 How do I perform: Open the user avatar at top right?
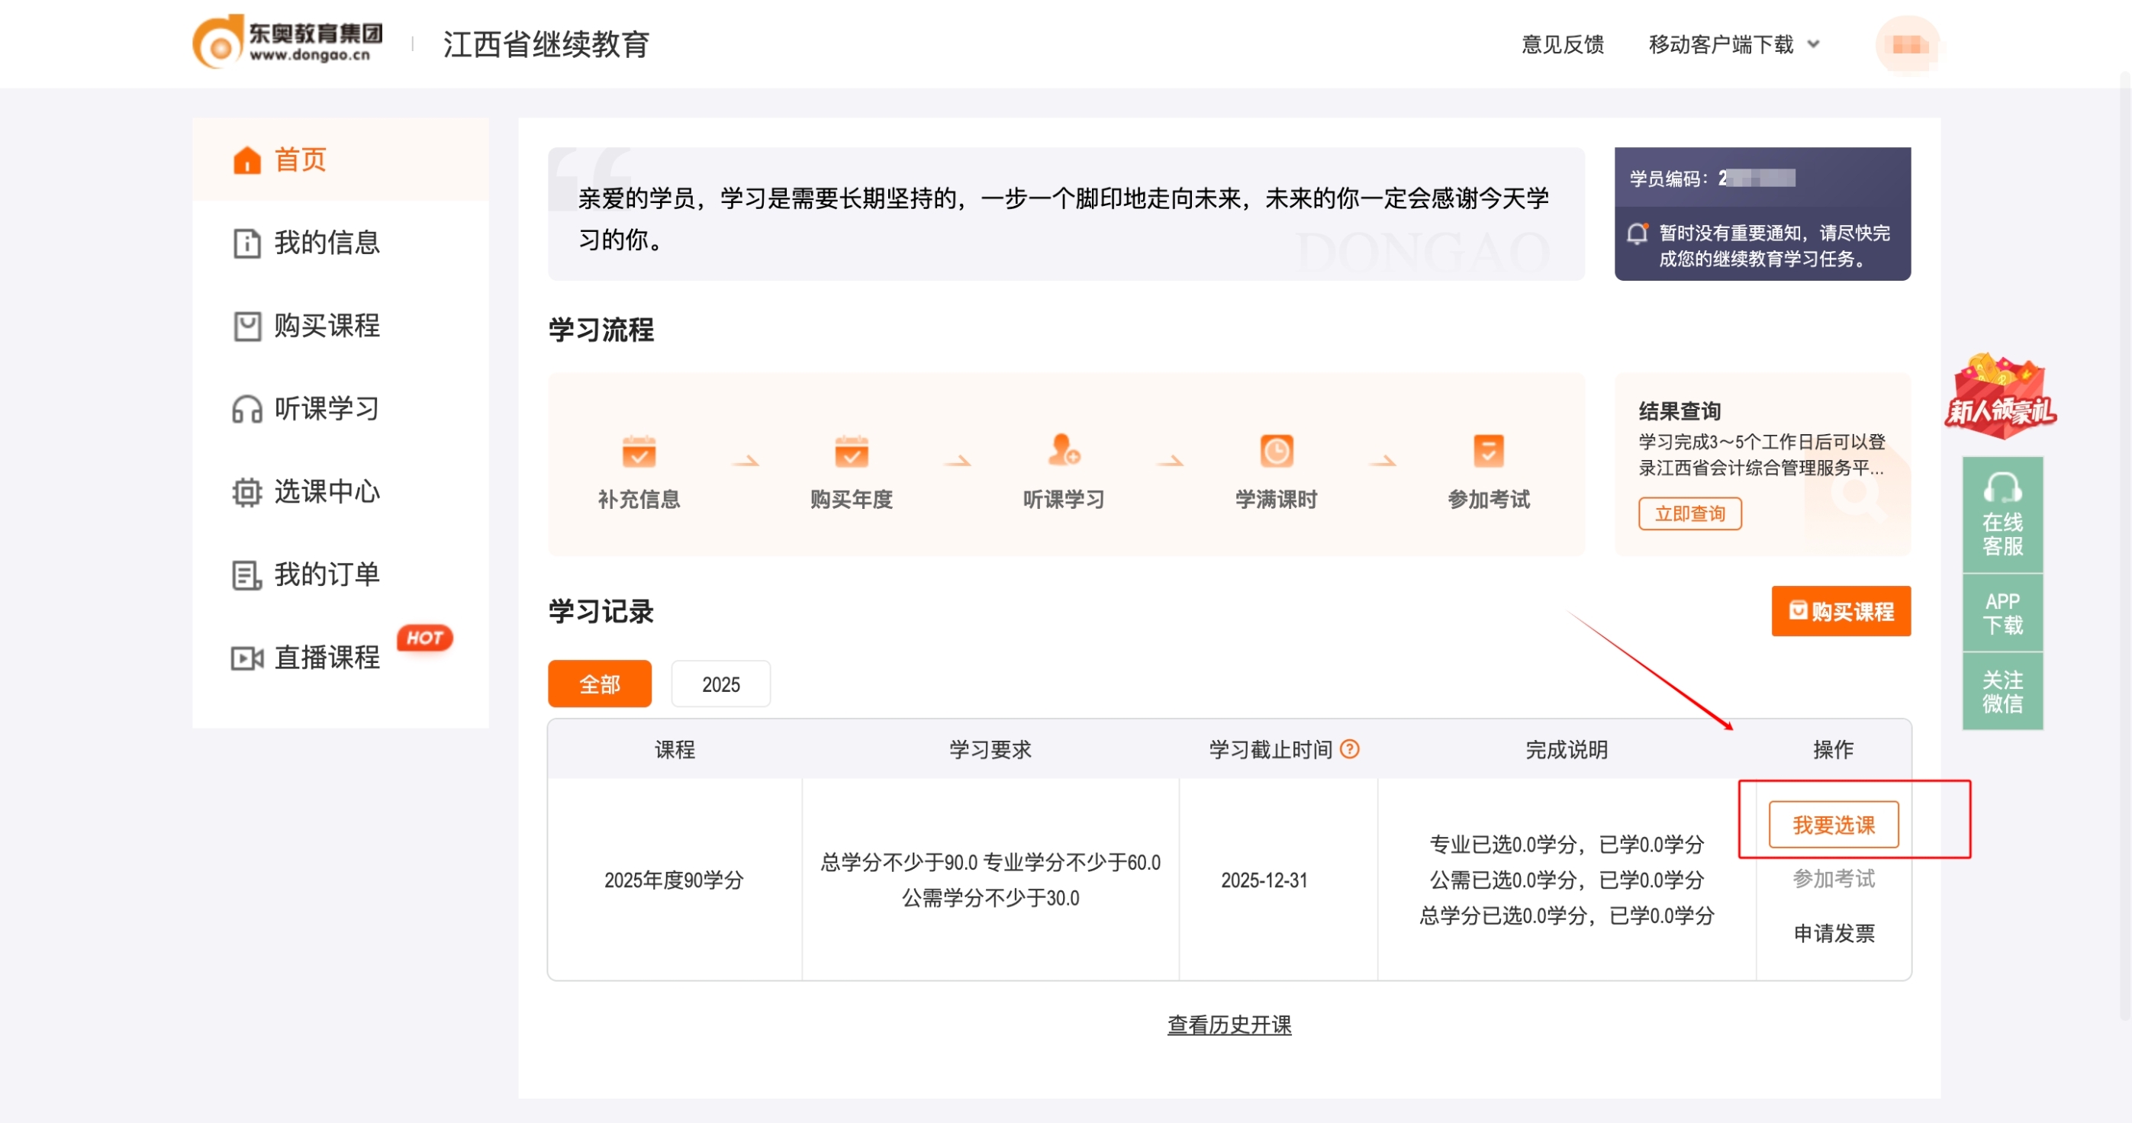[x=1908, y=43]
